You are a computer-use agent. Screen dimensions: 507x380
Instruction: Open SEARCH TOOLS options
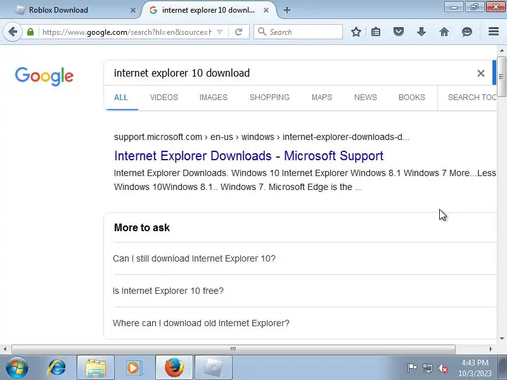coord(472,98)
